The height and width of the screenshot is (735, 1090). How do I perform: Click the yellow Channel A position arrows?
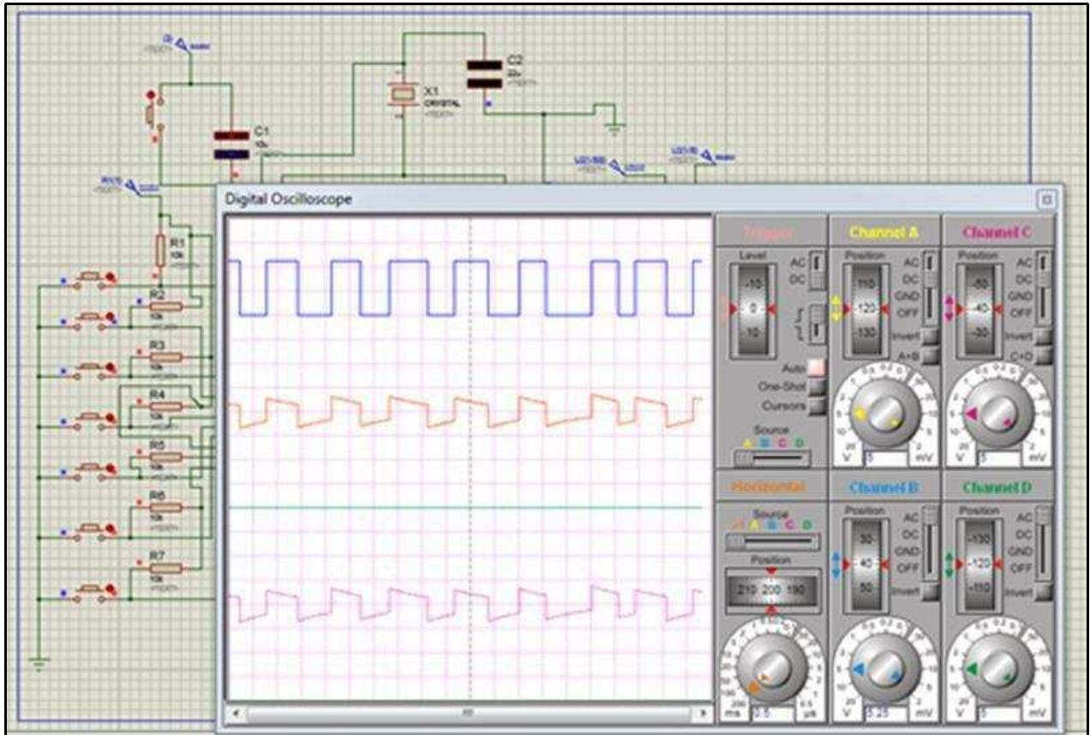(x=836, y=308)
